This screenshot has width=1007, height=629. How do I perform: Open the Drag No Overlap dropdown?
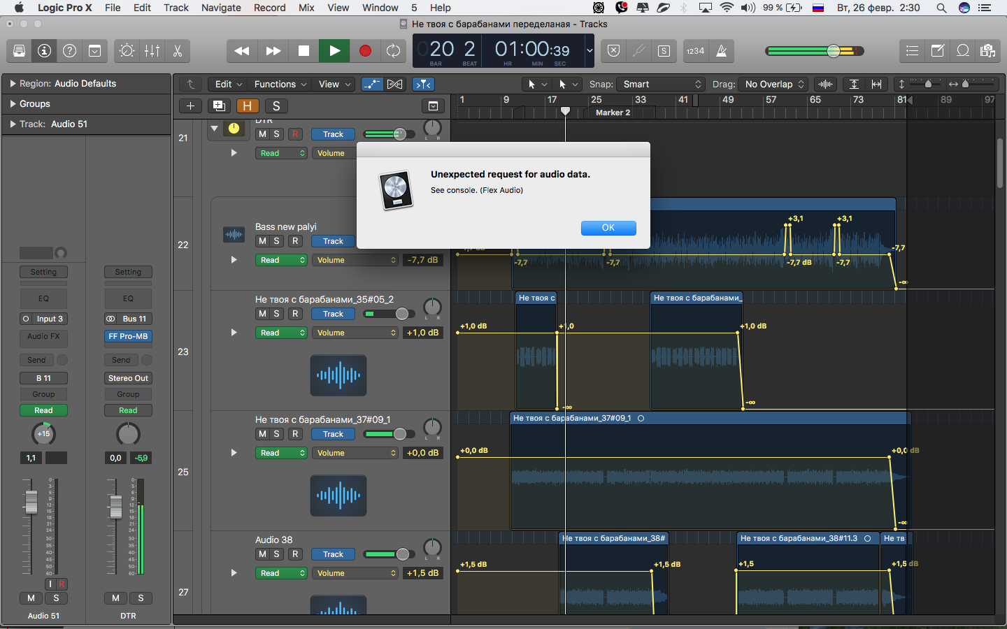775,84
